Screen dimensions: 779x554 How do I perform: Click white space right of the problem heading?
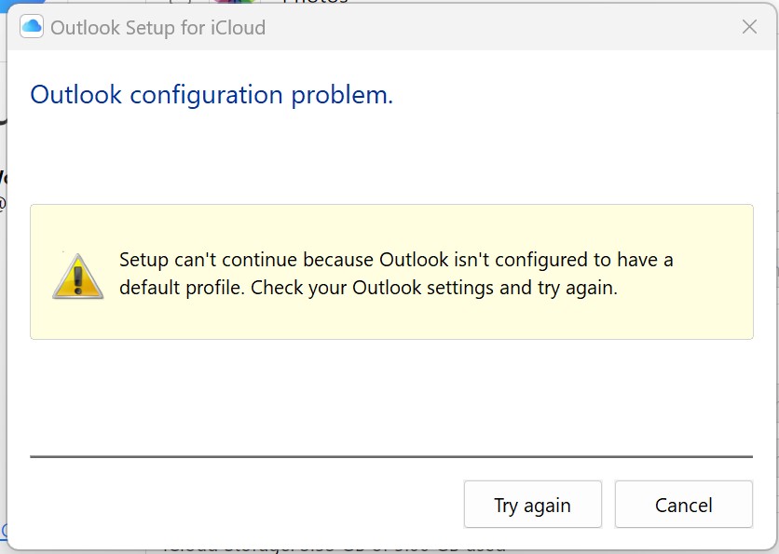[x=578, y=94]
